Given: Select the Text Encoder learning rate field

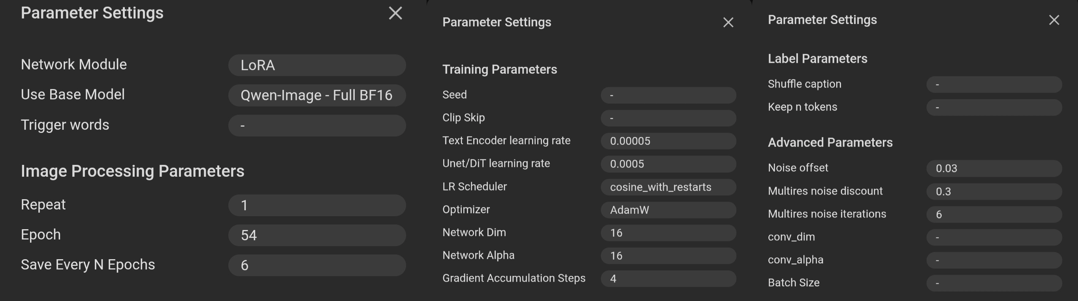Looking at the screenshot, I should coord(668,141).
